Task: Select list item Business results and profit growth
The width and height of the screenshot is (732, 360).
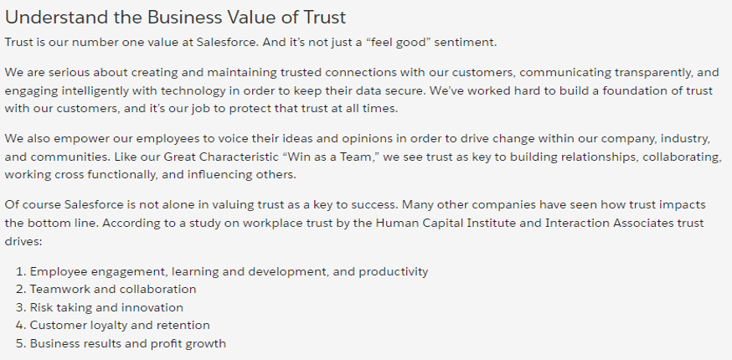Action: (128, 343)
